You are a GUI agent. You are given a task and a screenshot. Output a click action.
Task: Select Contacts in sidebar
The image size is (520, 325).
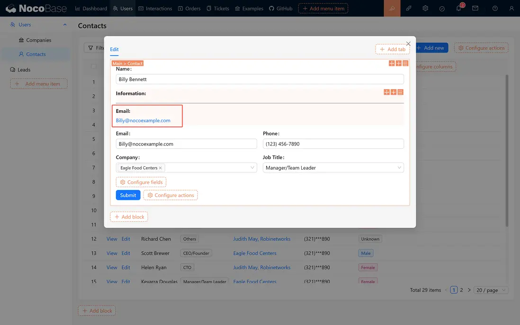(36, 54)
